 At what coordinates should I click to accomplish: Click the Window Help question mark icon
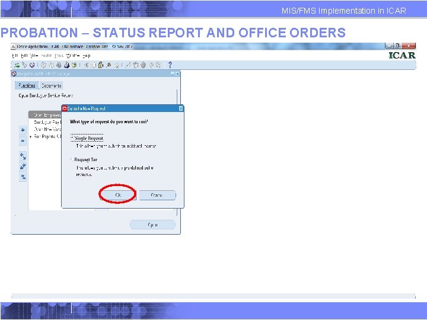tap(170, 65)
